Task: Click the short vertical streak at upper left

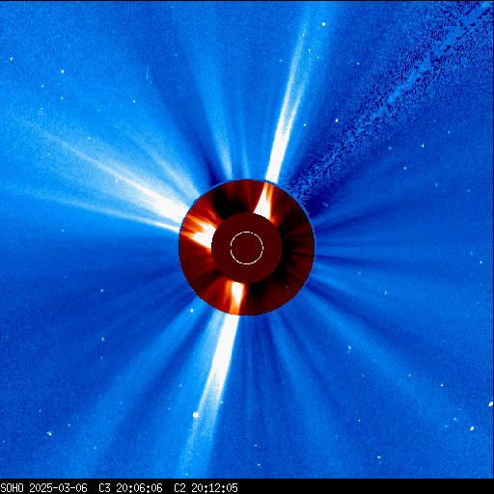Action: click(148, 74)
